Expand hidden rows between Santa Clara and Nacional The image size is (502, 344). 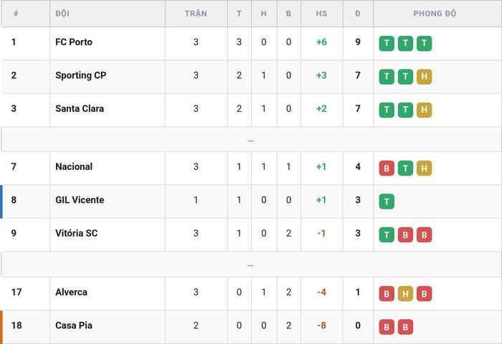251,140
